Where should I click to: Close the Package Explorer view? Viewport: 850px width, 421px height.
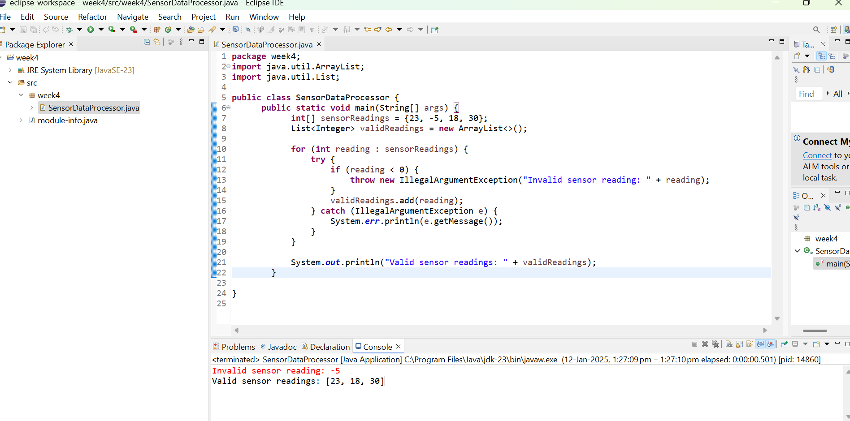click(71, 44)
